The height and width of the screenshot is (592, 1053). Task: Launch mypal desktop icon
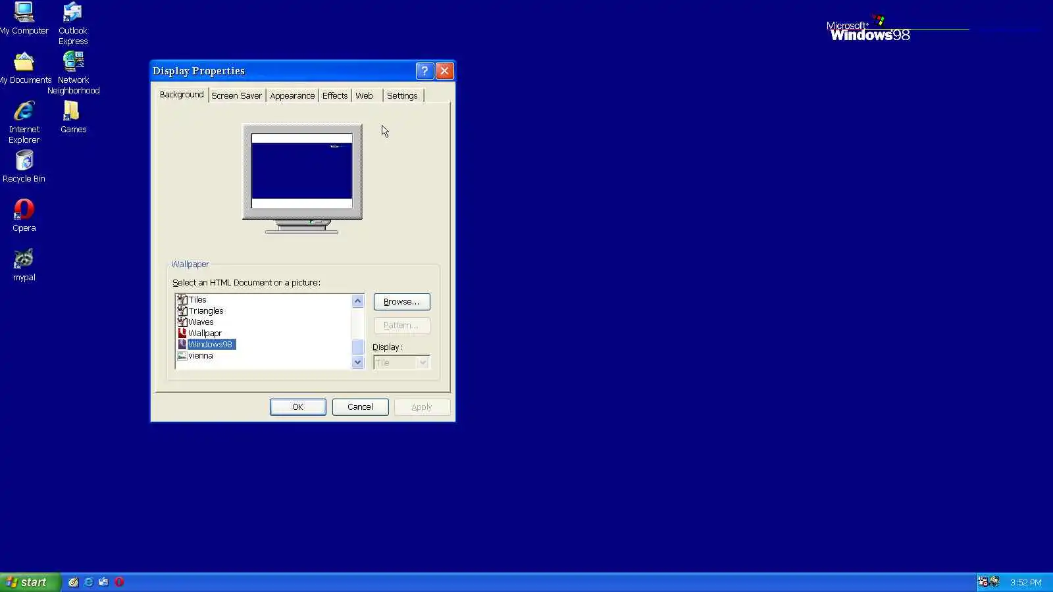(24, 265)
